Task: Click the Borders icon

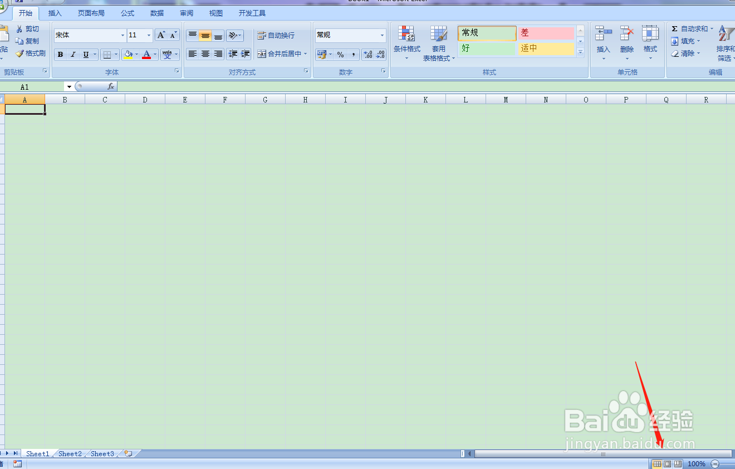Action: (x=108, y=55)
